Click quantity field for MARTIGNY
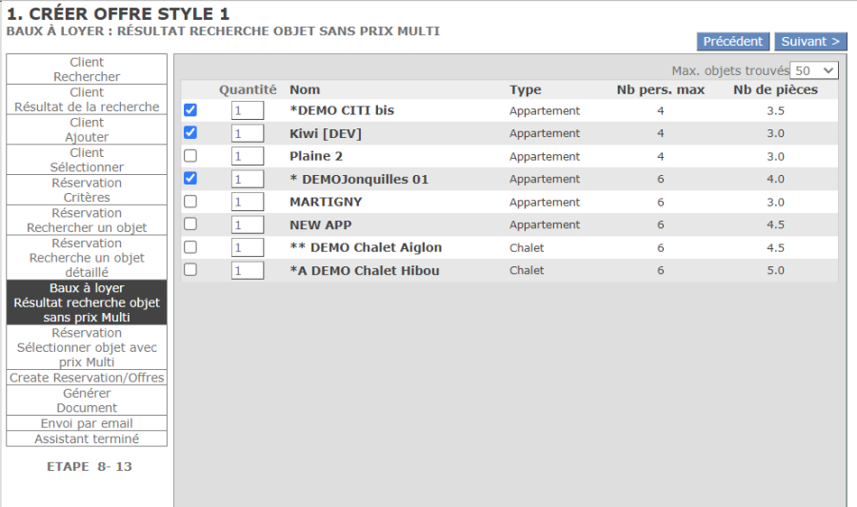Viewport: 857px width, 507px height. [x=248, y=202]
